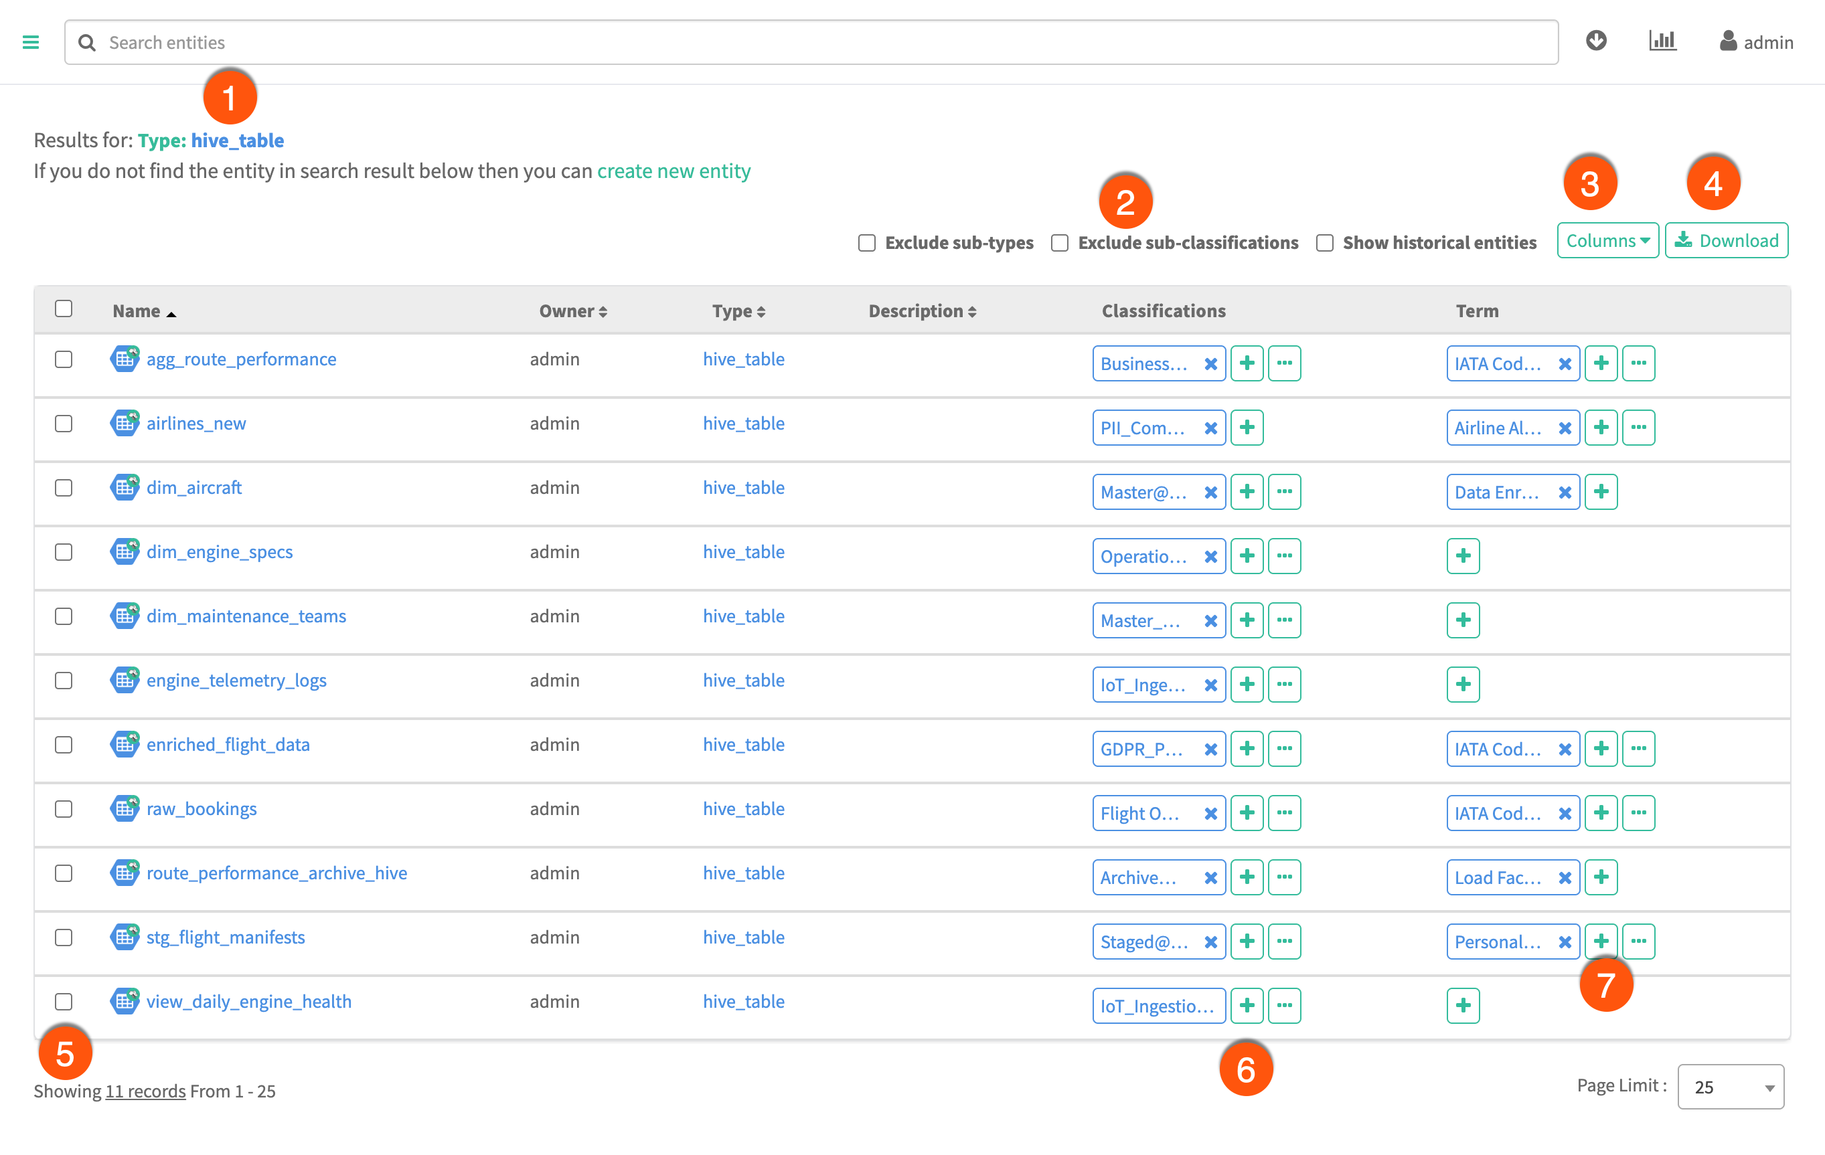Click the create new entity link
Screen dimensions: 1825x1155
click(673, 171)
